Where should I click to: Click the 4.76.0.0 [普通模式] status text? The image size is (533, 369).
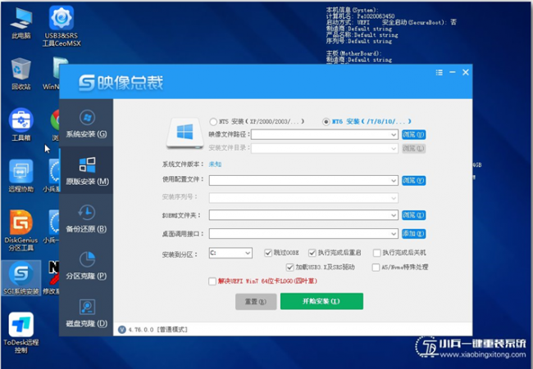[157, 330]
